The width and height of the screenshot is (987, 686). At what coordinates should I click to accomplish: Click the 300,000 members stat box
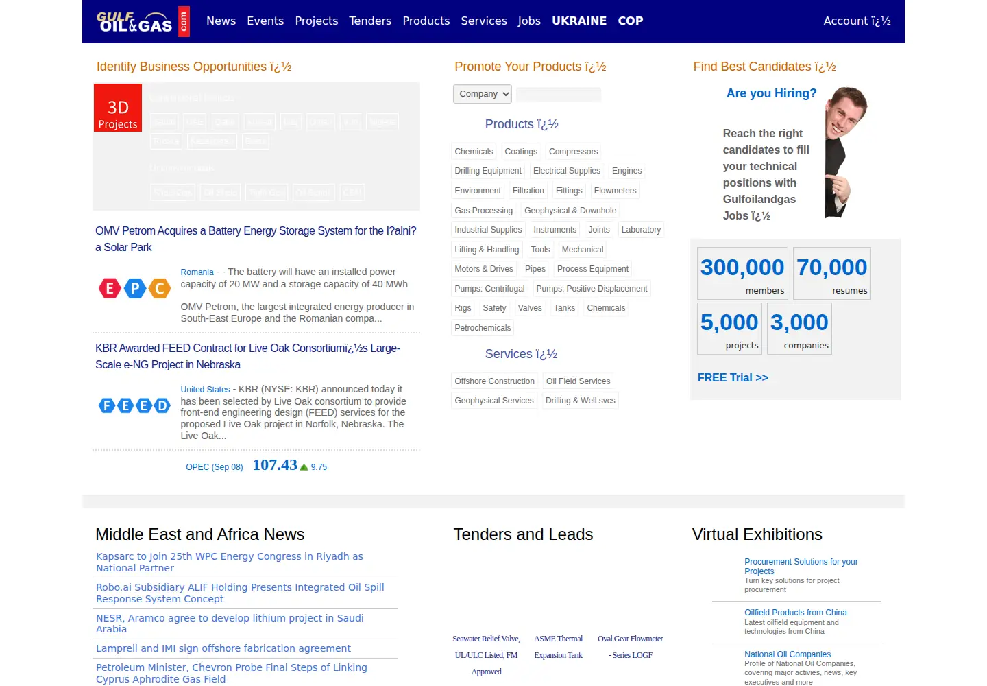pos(742,273)
